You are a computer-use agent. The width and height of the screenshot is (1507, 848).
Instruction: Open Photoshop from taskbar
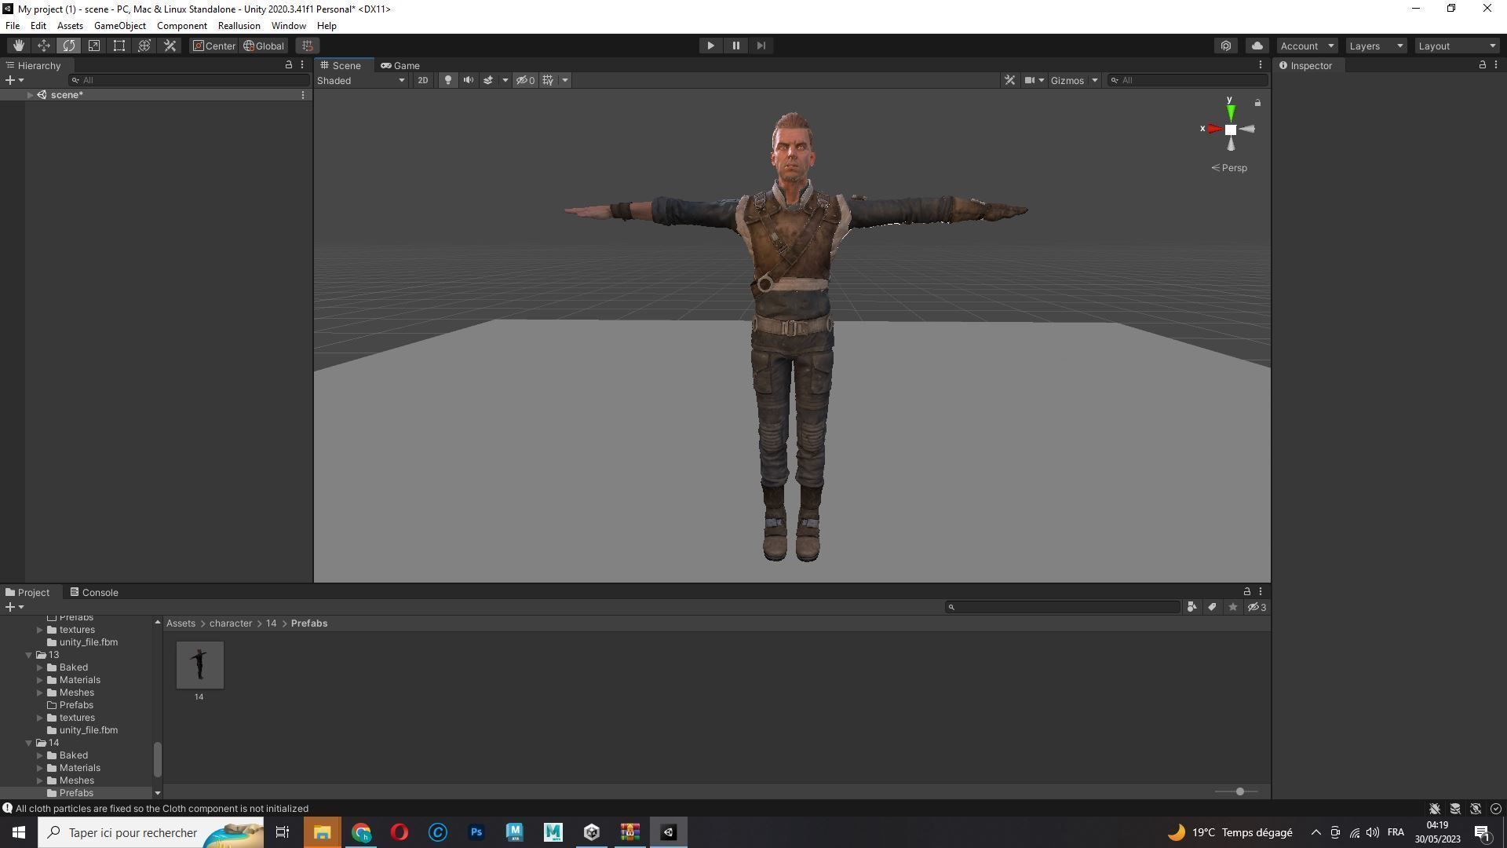pos(476,832)
